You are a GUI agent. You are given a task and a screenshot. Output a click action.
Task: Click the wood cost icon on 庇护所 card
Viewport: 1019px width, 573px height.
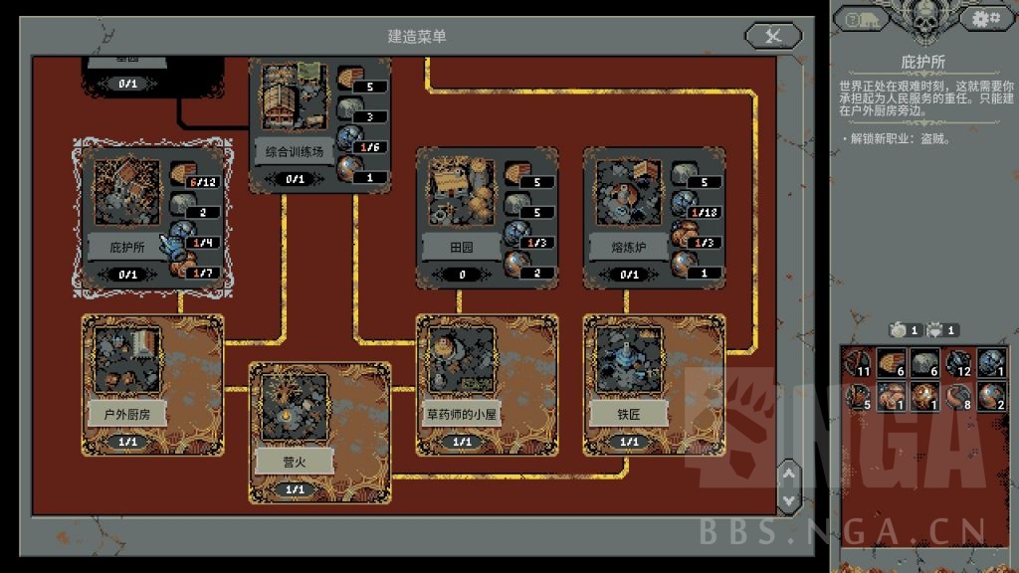click(x=183, y=174)
